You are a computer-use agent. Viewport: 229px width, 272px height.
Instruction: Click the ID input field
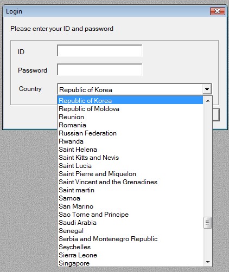pyautogui.click(x=99, y=50)
